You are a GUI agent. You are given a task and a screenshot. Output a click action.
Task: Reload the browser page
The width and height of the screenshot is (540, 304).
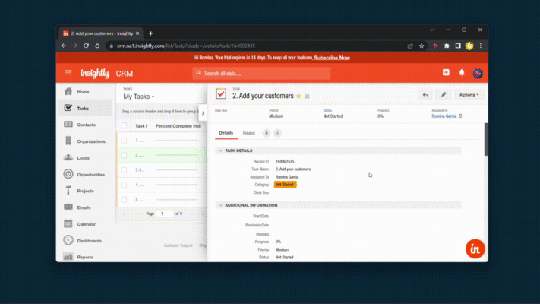[86, 46]
